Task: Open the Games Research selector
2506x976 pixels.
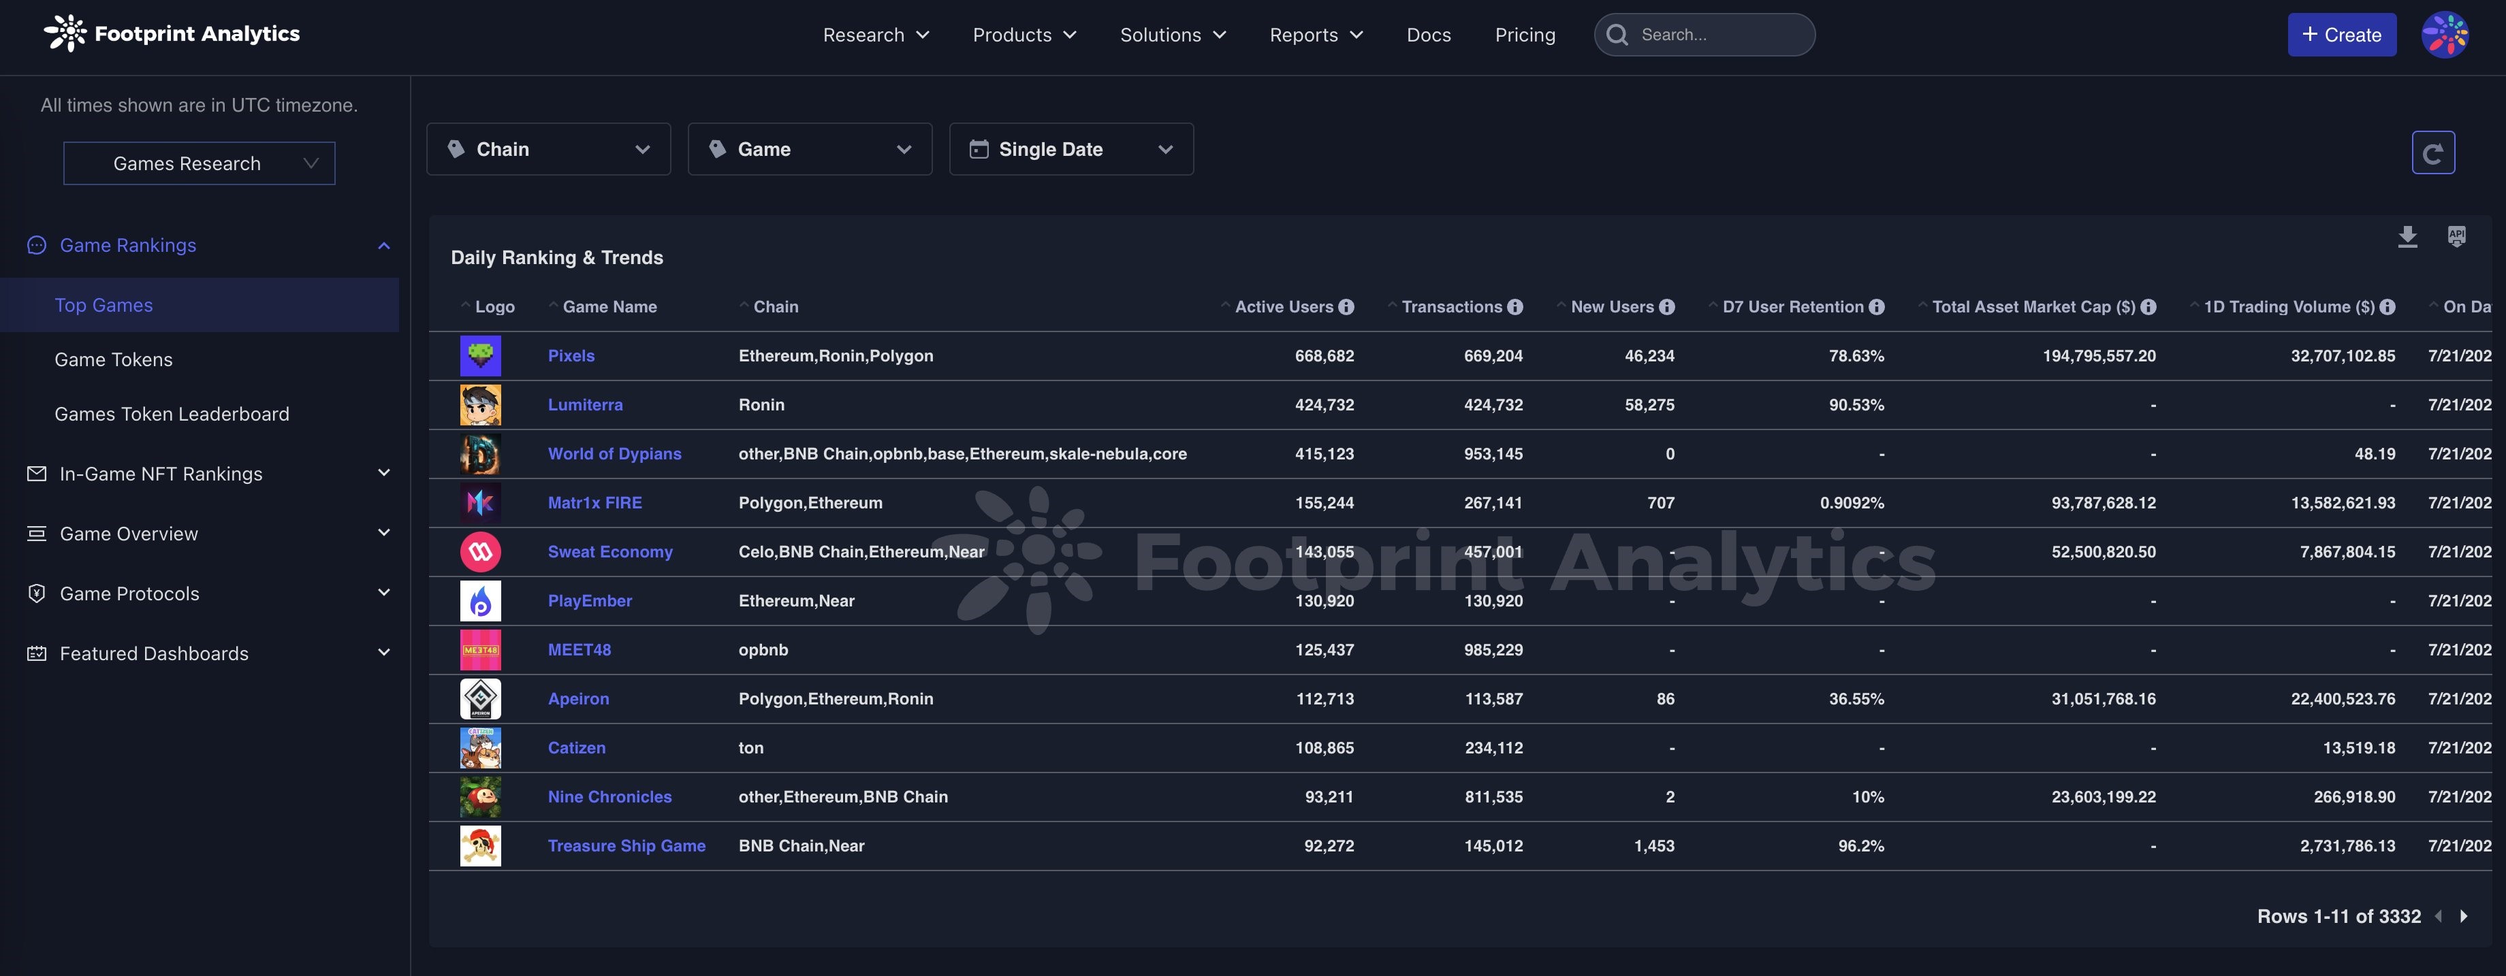Action: [x=200, y=163]
